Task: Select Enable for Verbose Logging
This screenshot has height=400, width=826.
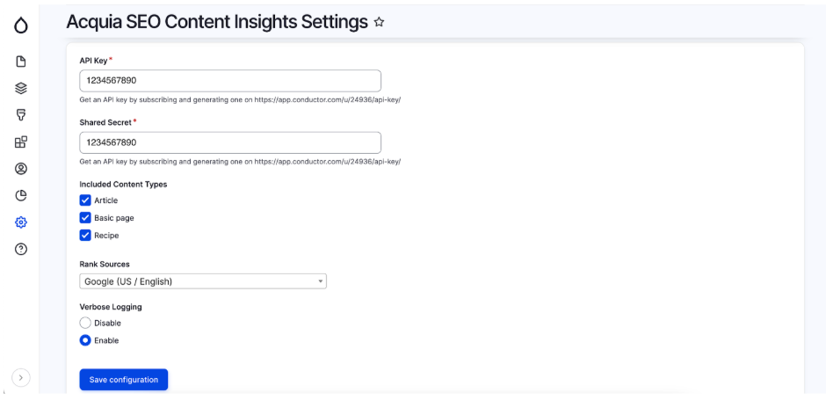Action: click(85, 340)
